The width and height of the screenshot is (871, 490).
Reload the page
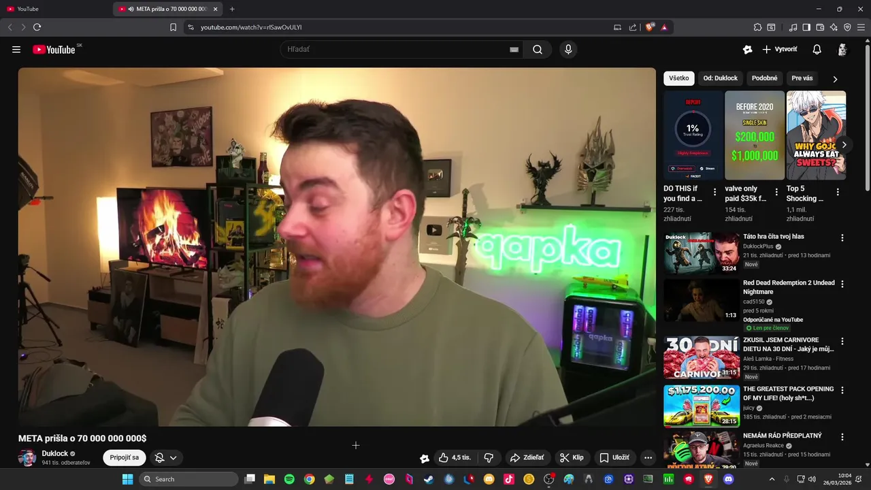point(37,27)
